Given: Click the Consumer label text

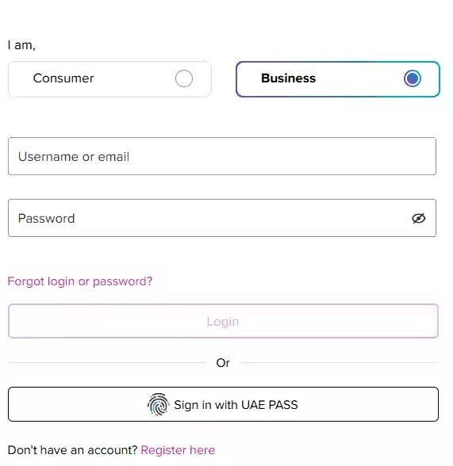Looking at the screenshot, I should click(63, 78).
